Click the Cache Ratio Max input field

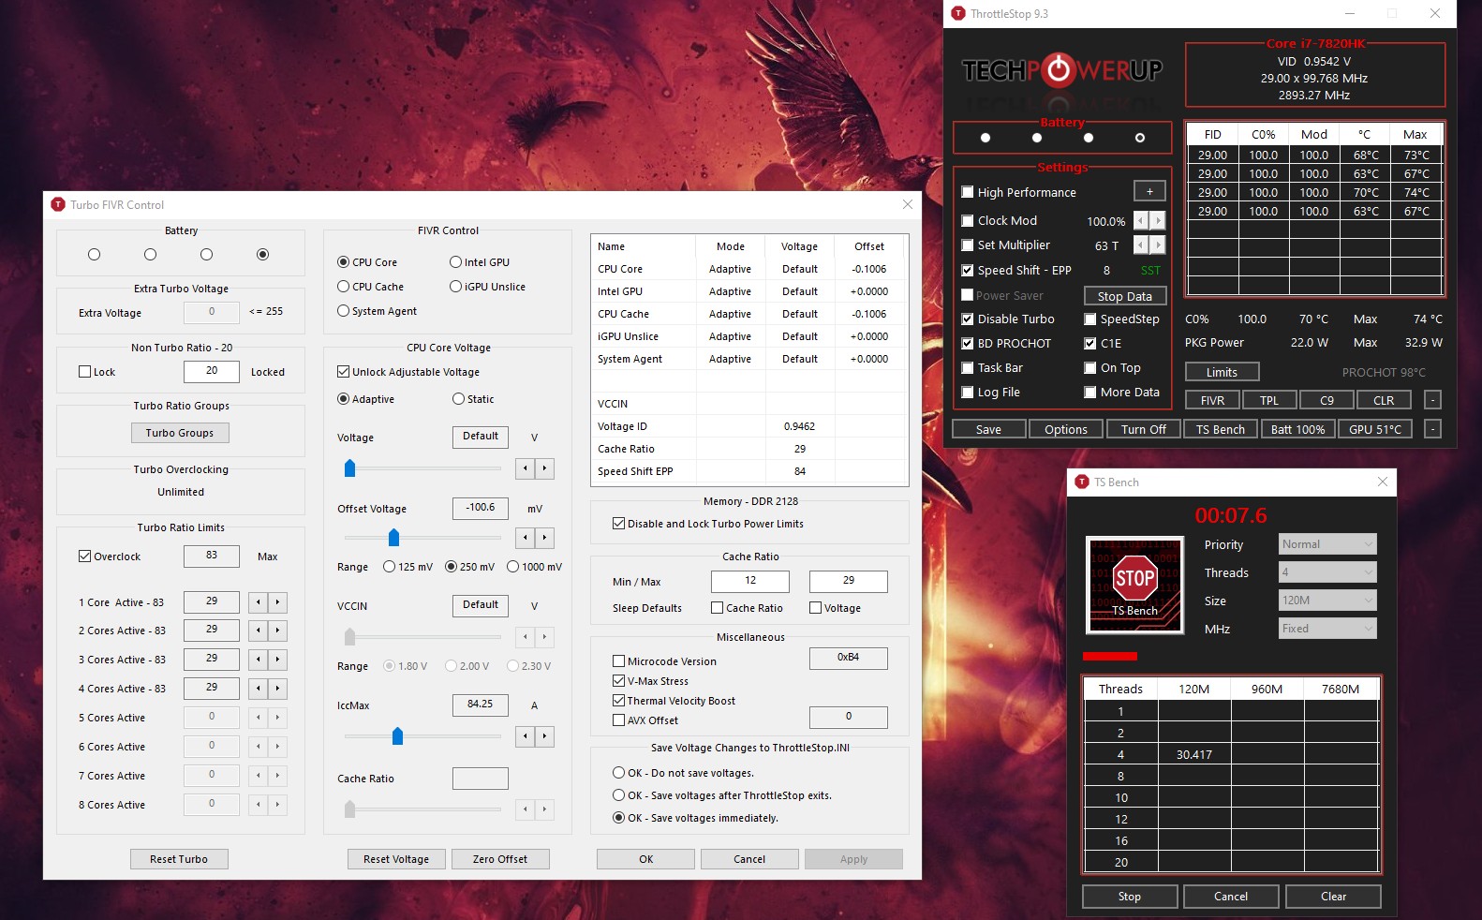[x=848, y=581]
